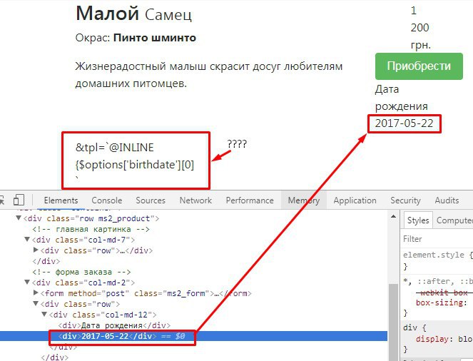Click the product price 1 200 грн.
The width and height of the screenshot is (473, 361).
point(420,28)
